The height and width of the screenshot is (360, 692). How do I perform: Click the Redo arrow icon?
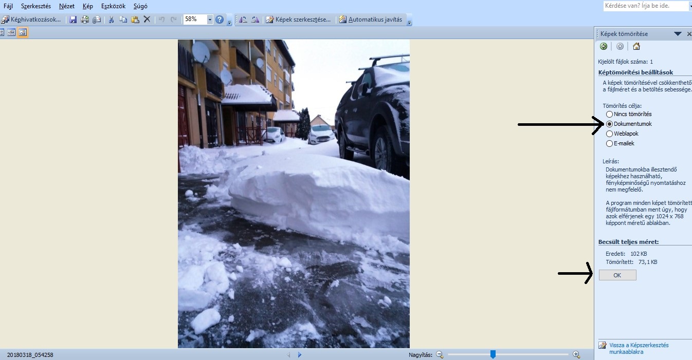173,20
